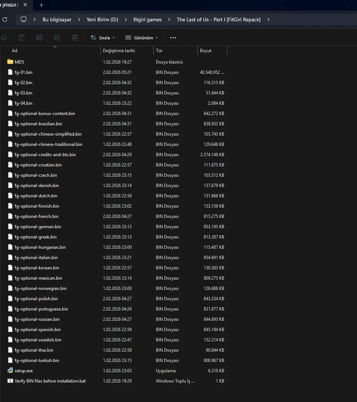Select the Verify BIN files batch icon

point(10,381)
